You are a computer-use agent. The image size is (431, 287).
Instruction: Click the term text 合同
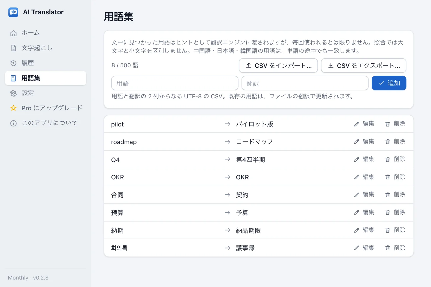117,195
